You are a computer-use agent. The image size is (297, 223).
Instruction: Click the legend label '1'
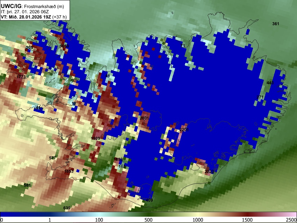tap(50, 220)
